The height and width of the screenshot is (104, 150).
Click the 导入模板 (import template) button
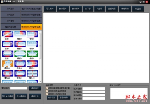click(x=10, y=21)
